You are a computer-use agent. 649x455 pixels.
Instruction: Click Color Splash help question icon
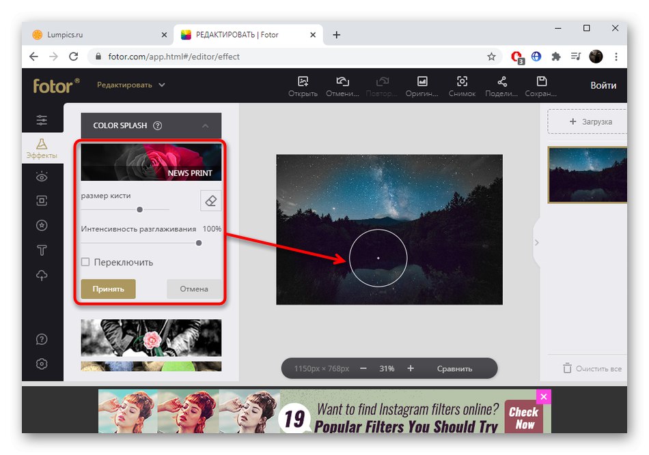157,126
